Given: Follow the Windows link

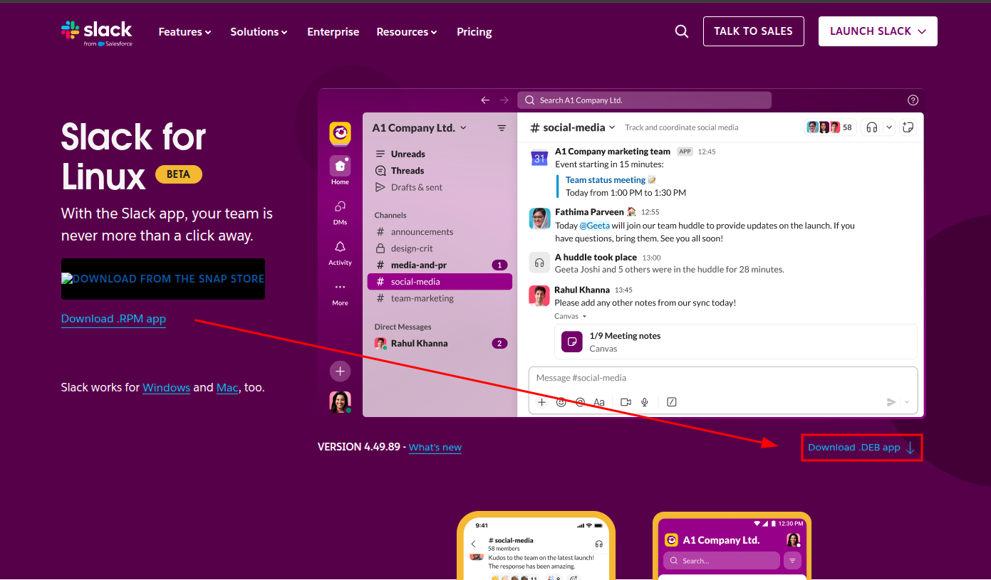Looking at the screenshot, I should coord(166,388).
